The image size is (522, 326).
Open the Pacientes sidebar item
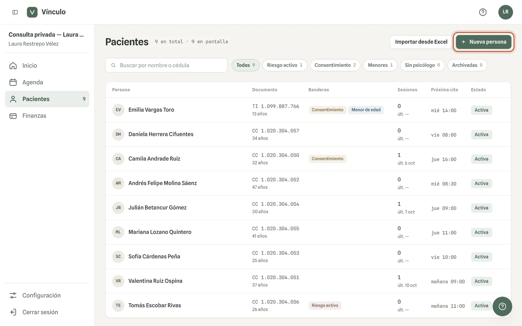(x=47, y=99)
